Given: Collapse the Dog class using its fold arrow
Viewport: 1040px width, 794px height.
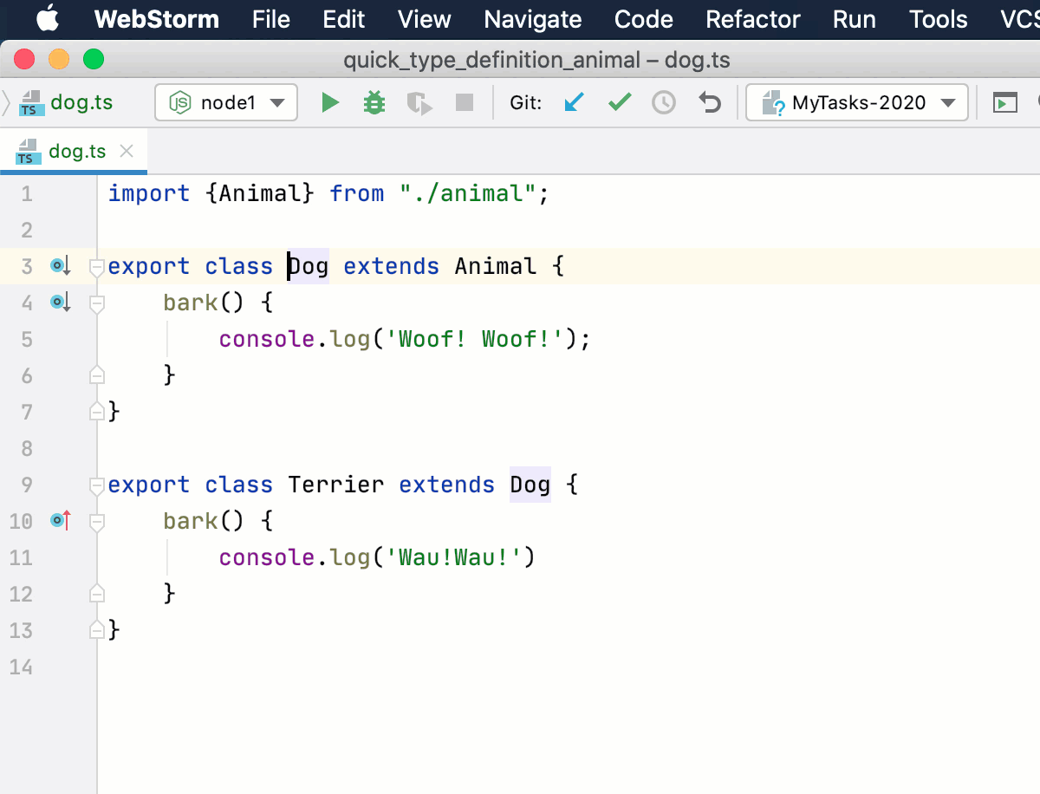Looking at the screenshot, I should (x=96, y=266).
